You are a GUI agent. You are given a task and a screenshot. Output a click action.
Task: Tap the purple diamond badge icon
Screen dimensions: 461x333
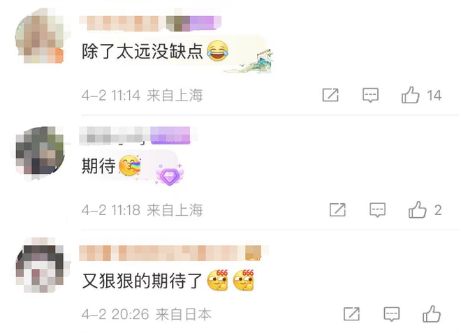point(170,175)
